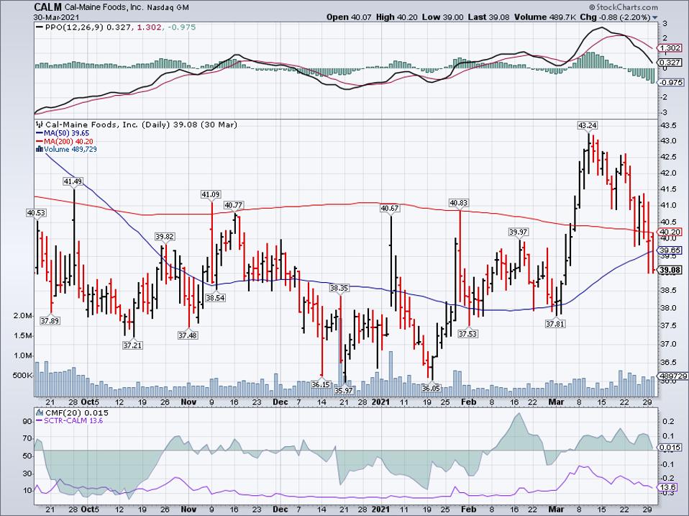
Task: Click the 0.327 PPO tag on right axis
Action: point(670,63)
